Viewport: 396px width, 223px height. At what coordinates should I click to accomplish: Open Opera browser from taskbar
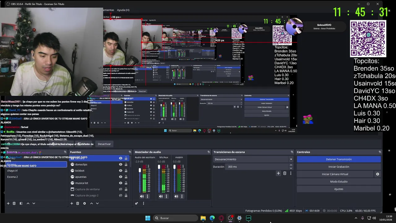221,218
